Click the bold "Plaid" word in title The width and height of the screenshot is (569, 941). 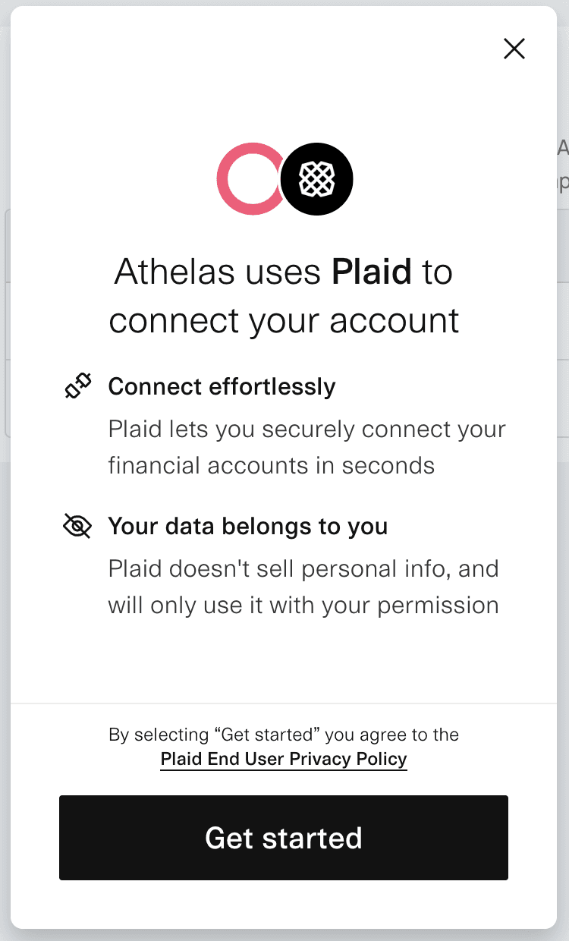(372, 272)
